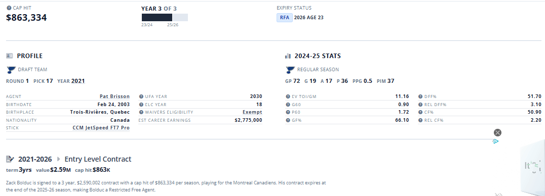Click the contract signing icon by 2021-2026
This screenshot has height=196, width=545.
pyautogui.click(x=10, y=159)
